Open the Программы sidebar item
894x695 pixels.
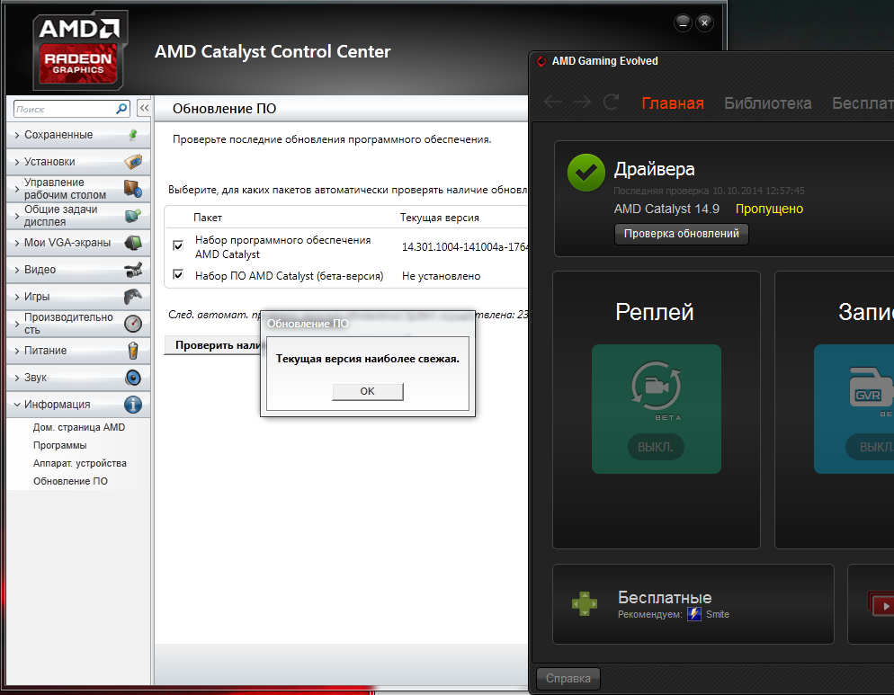pos(60,445)
